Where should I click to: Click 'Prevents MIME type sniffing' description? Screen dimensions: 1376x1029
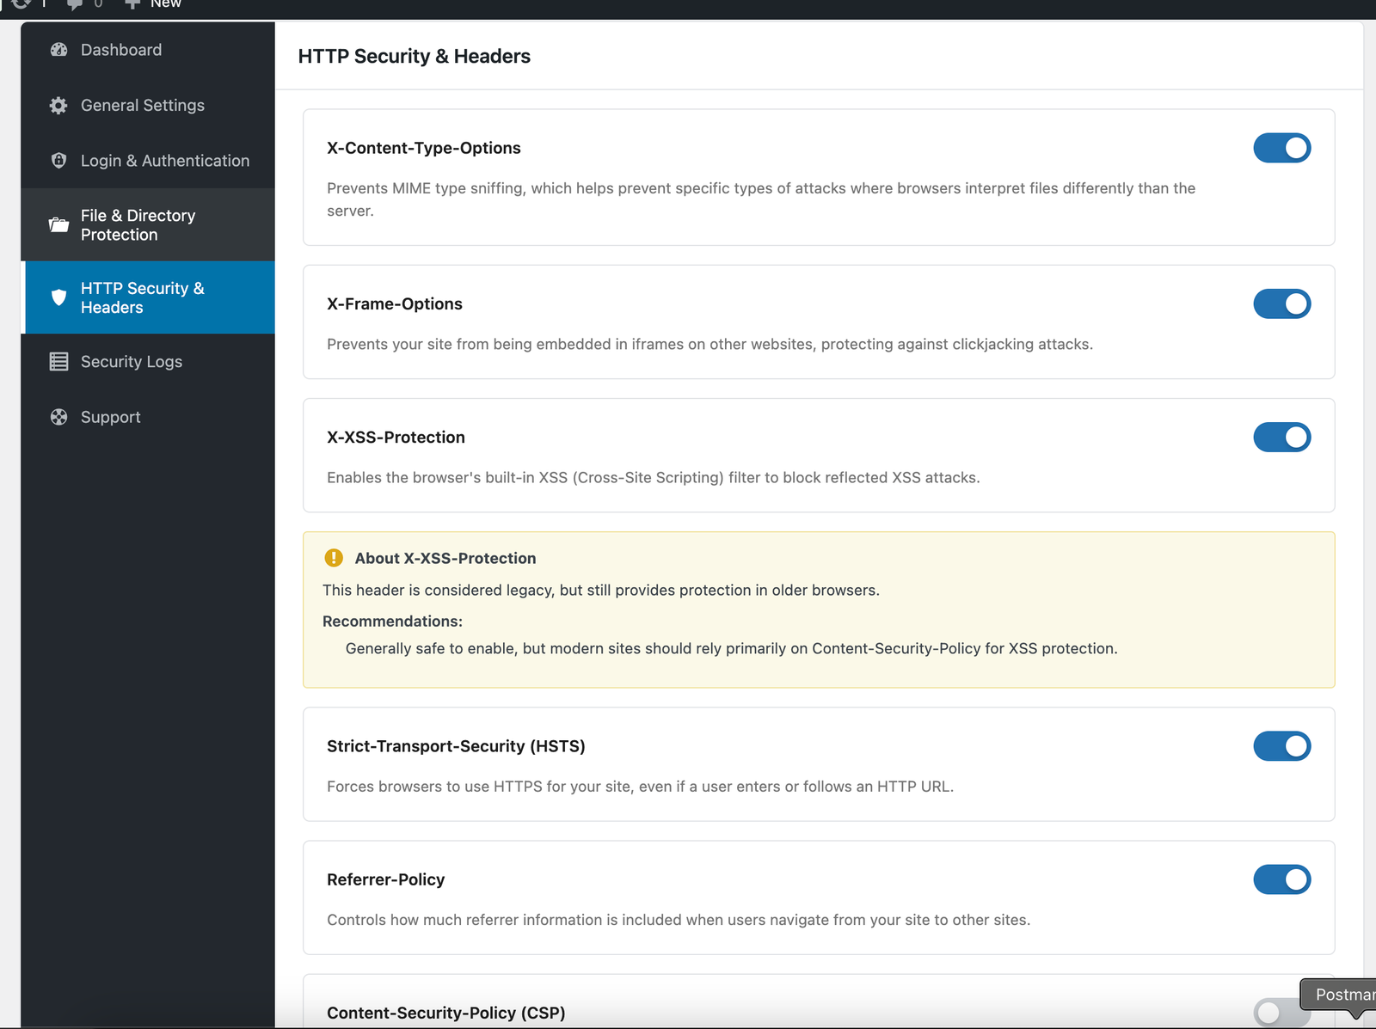click(761, 199)
